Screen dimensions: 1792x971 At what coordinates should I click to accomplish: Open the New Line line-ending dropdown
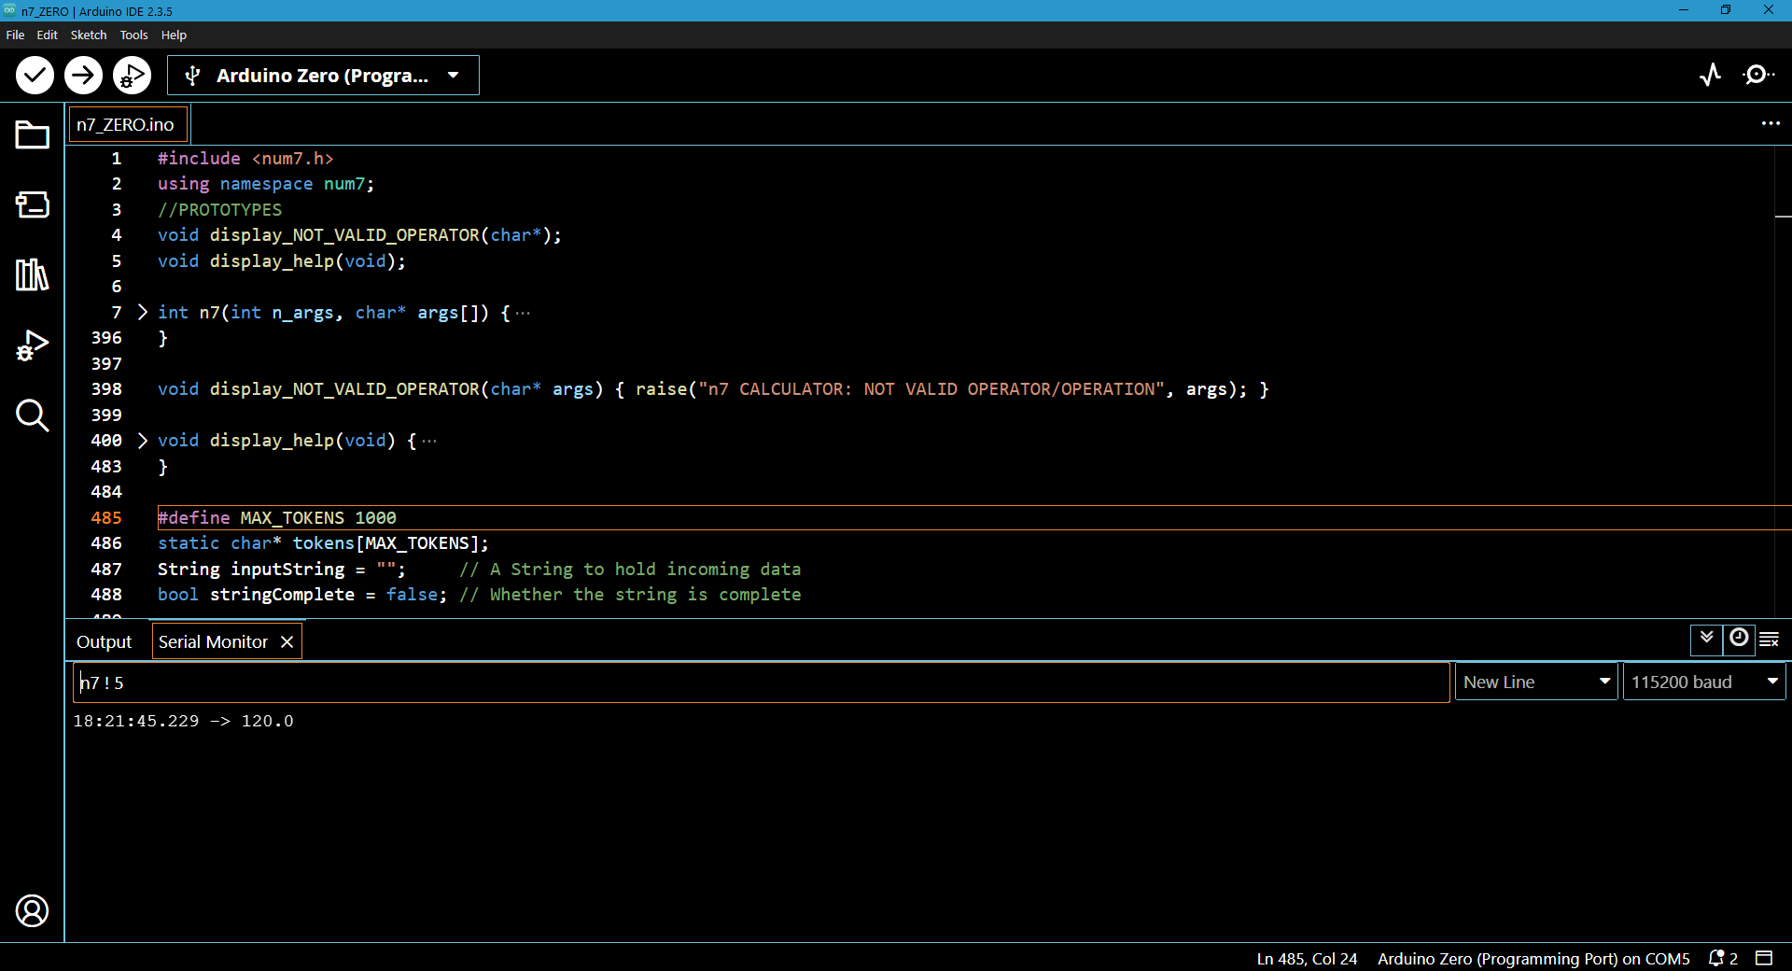click(1535, 683)
